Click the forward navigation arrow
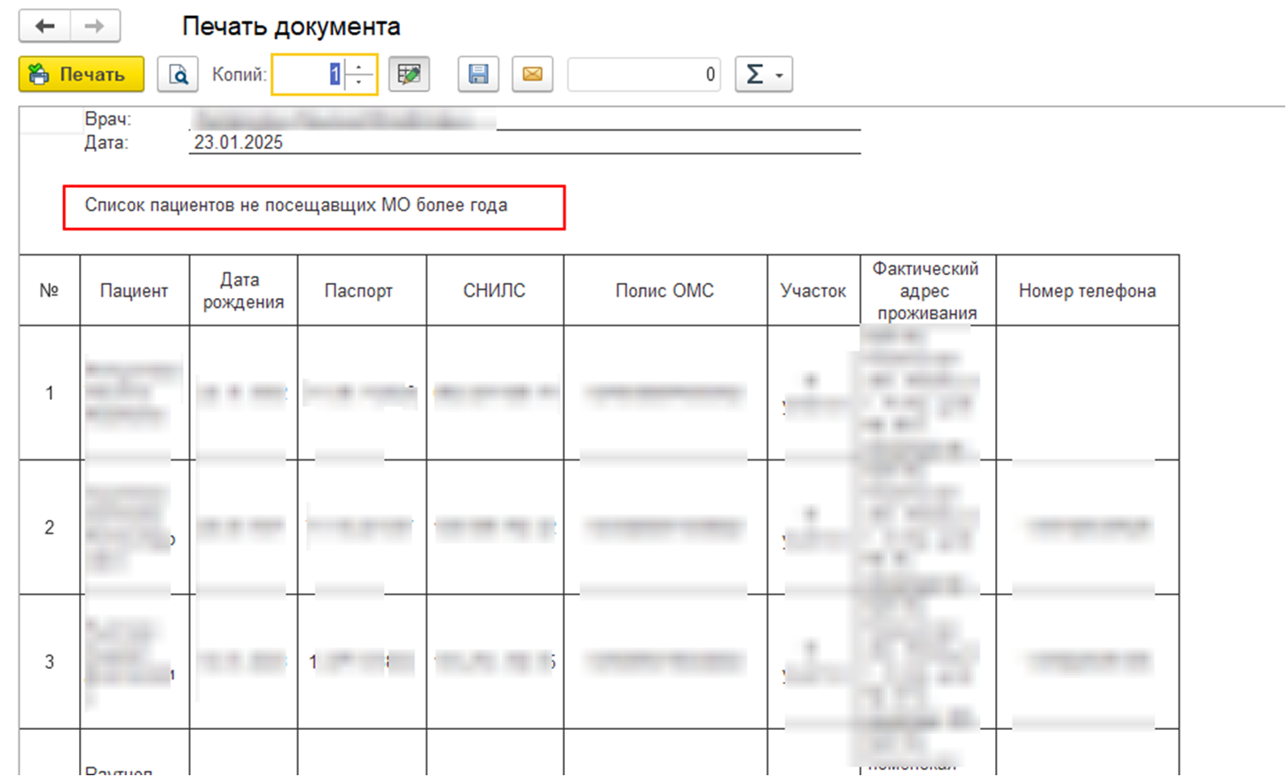This screenshot has height=777, width=1287. 94,27
